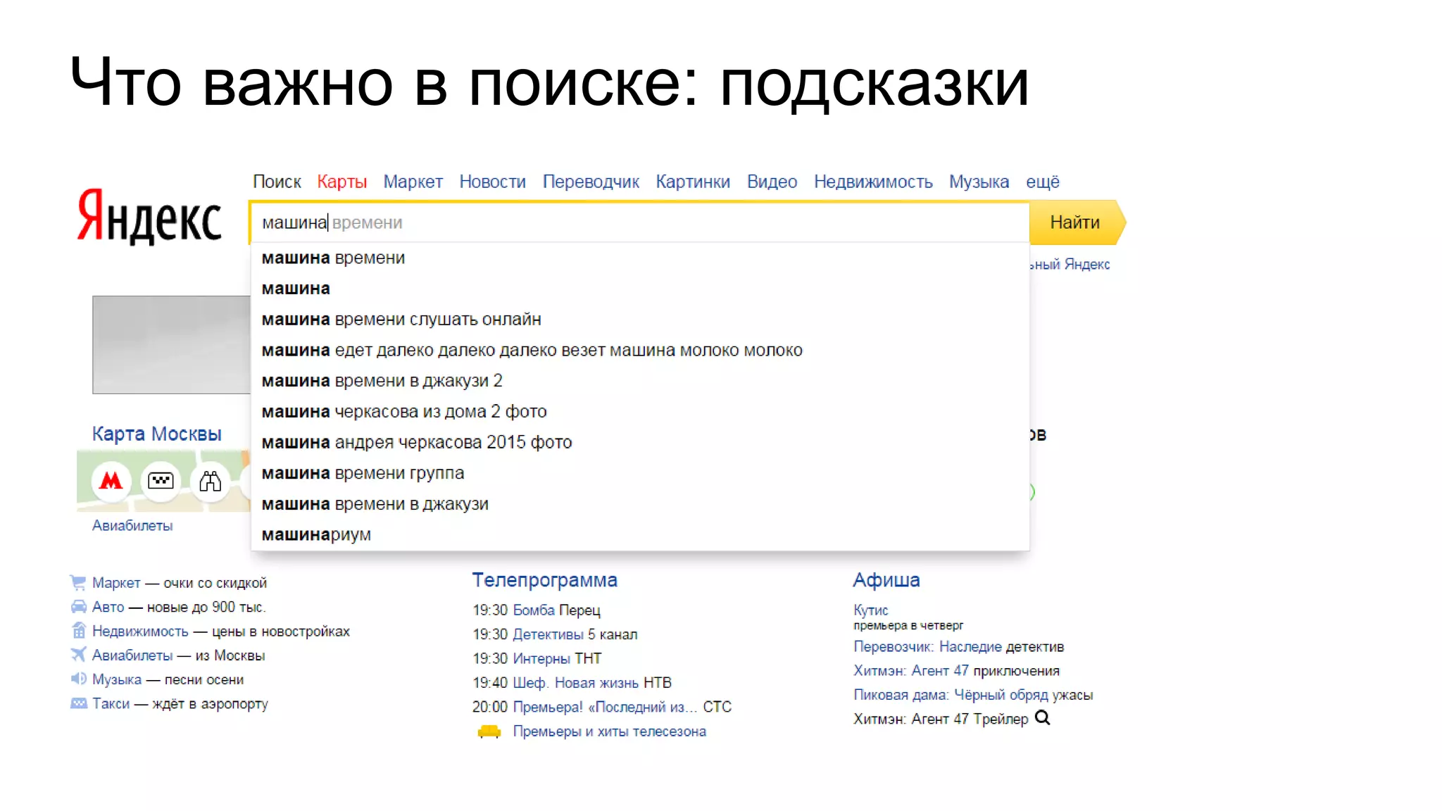Click the Metro icon on Moscow map
The image size is (1442, 811).
click(x=111, y=482)
